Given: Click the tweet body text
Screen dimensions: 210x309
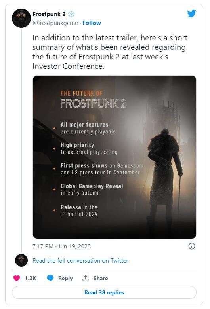Looking at the screenshot, I should click(x=110, y=52).
